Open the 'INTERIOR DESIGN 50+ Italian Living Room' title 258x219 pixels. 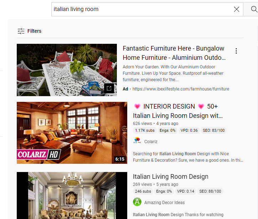pos(178,111)
